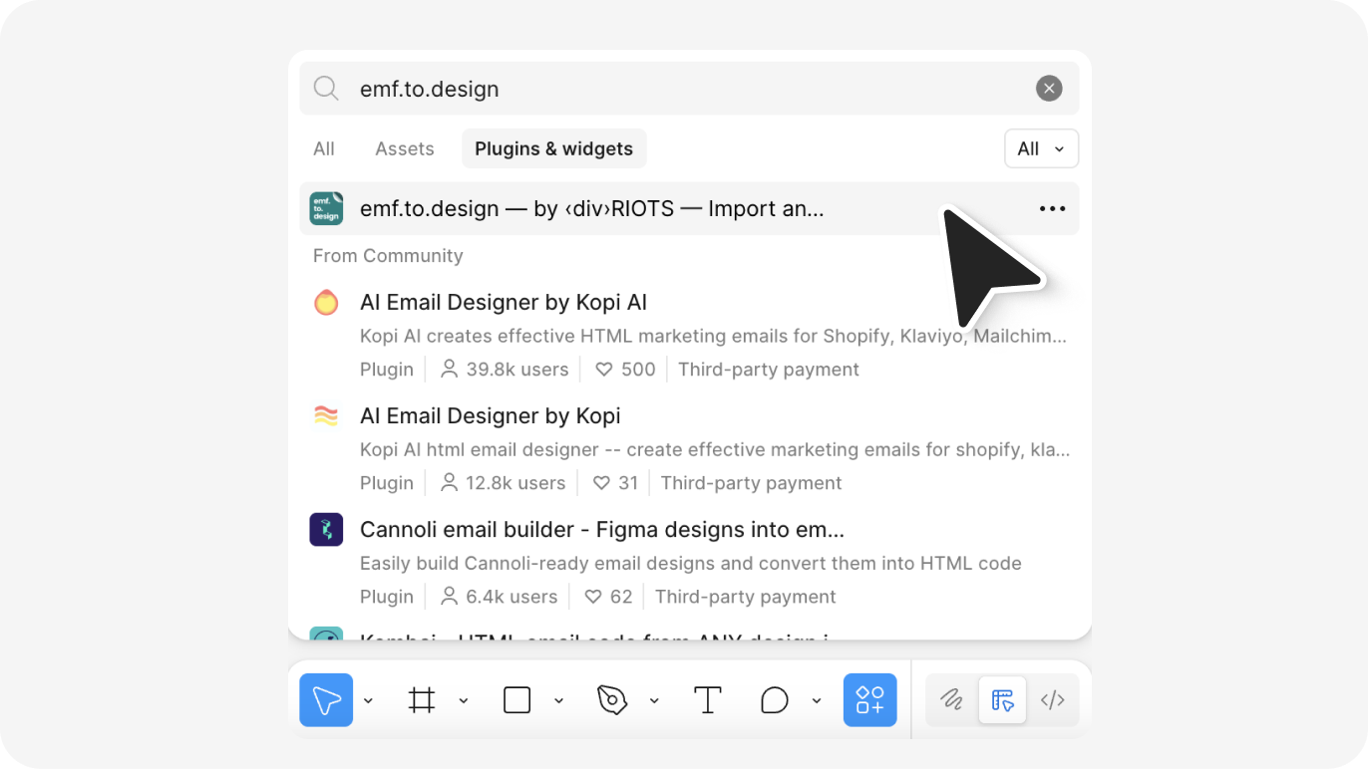Select the Frame tool

[421, 699]
